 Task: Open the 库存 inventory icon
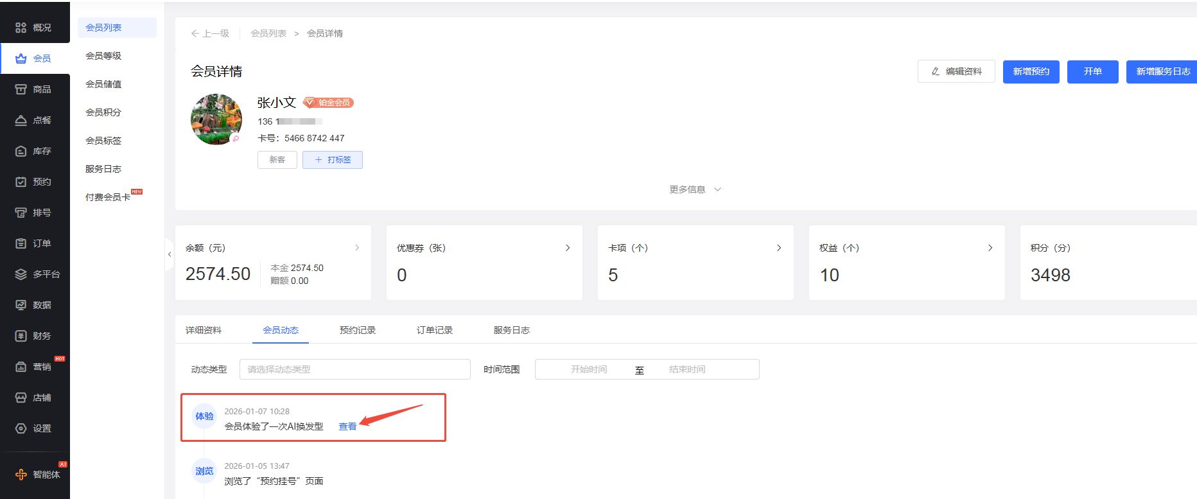[x=21, y=151]
